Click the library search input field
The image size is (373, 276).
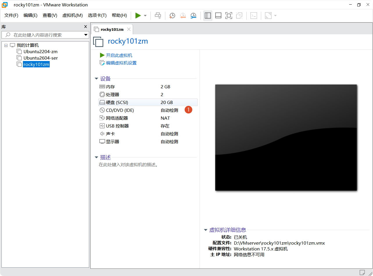(45, 35)
